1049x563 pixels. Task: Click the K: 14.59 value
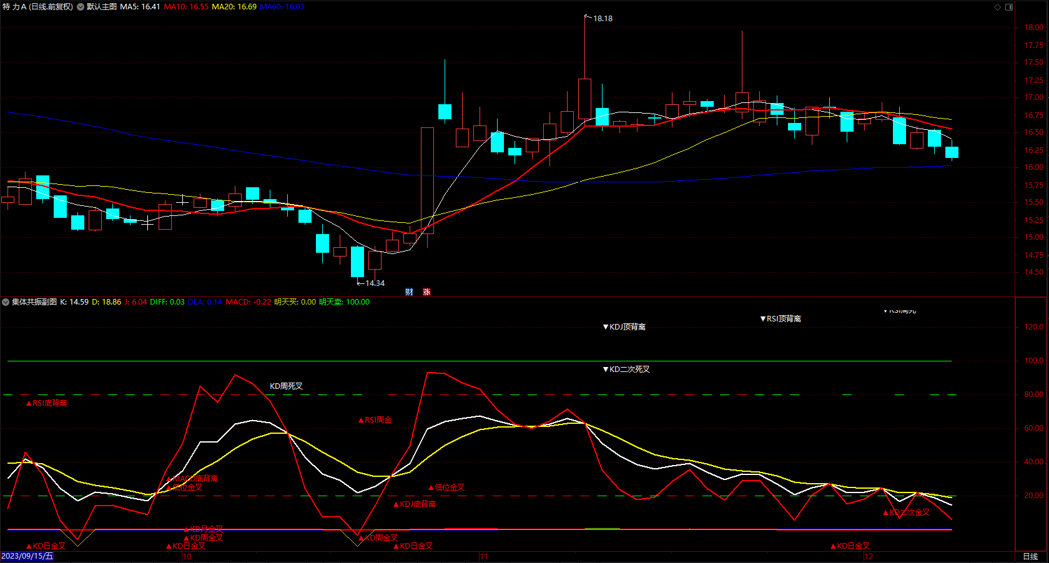pyautogui.click(x=74, y=302)
